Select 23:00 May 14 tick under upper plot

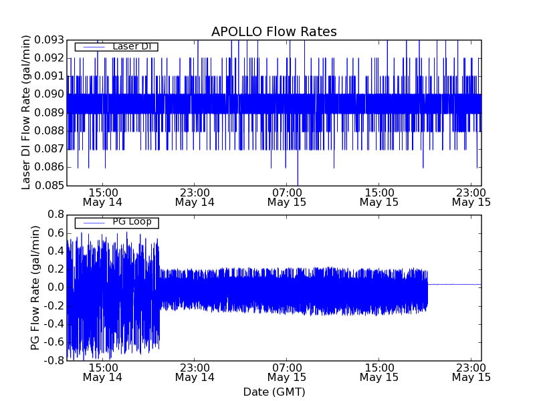tap(195, 196)
